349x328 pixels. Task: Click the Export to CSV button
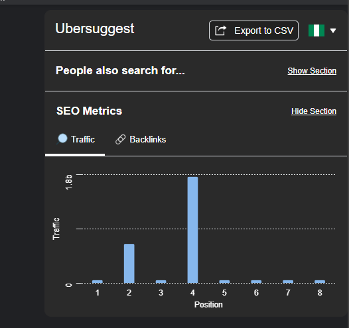(253, 30)
